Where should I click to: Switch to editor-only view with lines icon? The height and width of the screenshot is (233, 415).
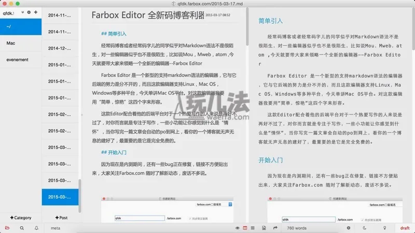(x=253, y=228)
